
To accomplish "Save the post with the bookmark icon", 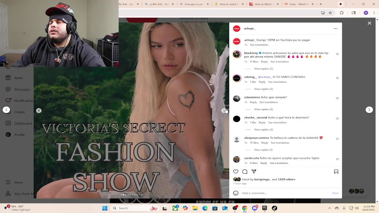I will 336,172.
